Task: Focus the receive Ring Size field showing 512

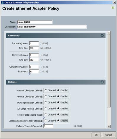Action: pyautogui.click(x=34, y=60)
